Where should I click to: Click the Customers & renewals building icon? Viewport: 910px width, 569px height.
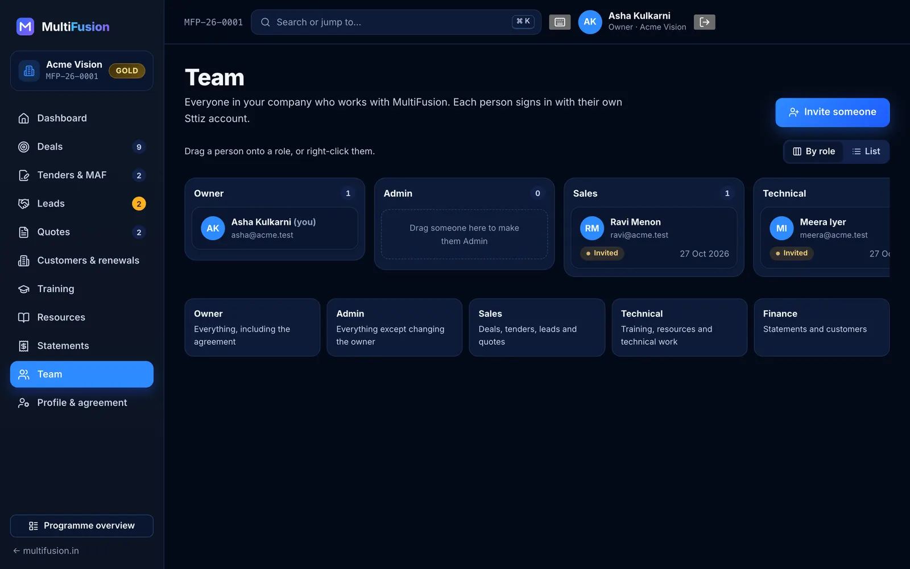coord(24,261)
